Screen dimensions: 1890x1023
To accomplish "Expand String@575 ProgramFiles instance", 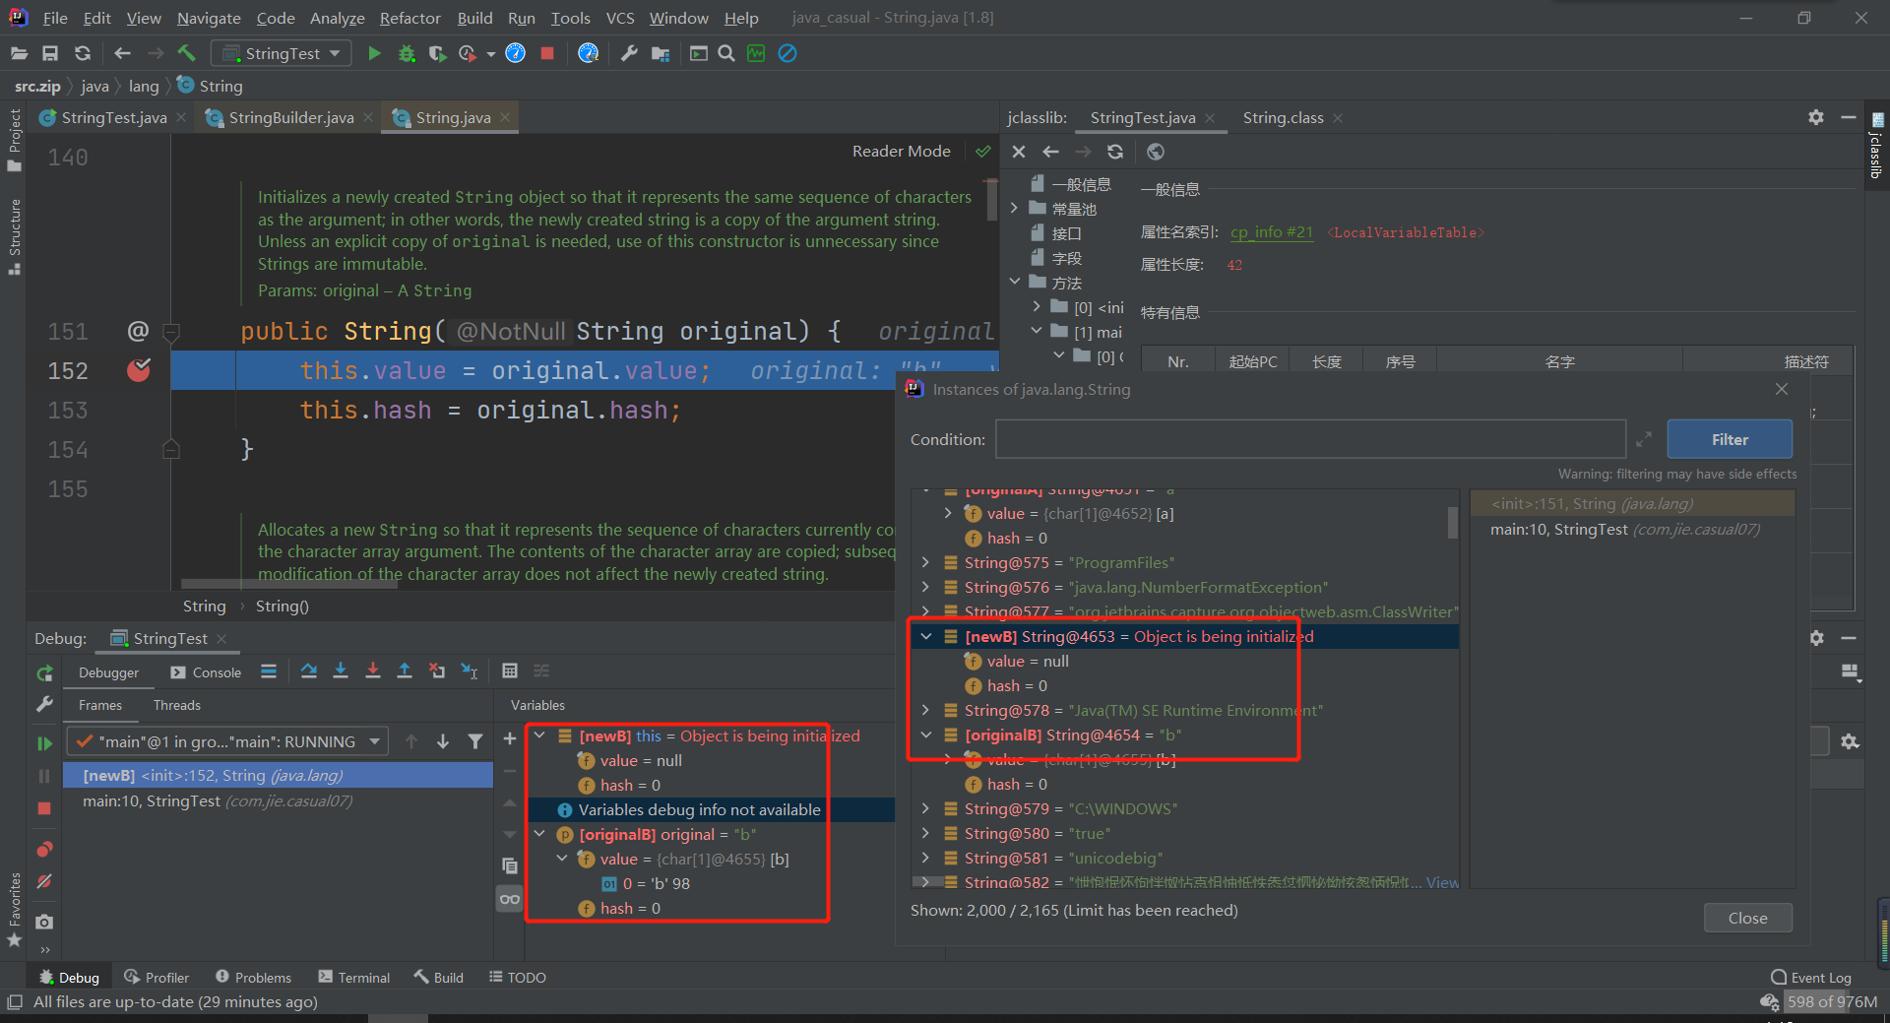I will pyautogui.click(x=926, y=562).
